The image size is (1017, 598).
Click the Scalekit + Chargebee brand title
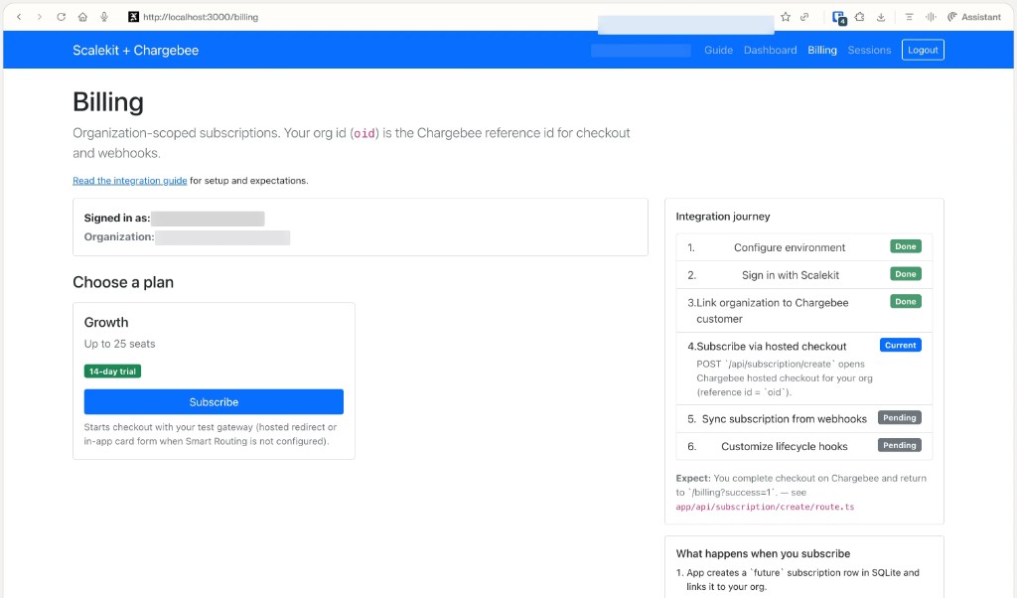coord(135,50)
